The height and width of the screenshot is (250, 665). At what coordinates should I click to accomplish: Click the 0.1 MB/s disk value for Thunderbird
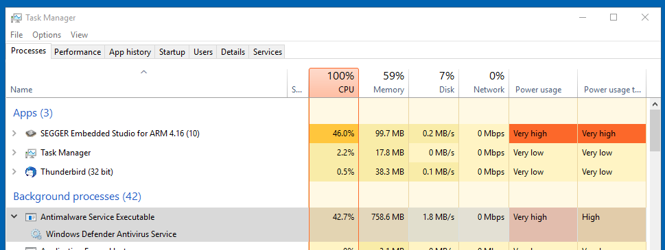(x=439, y=172)
